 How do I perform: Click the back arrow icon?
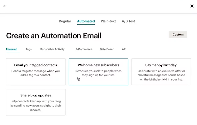click(5, 6)
